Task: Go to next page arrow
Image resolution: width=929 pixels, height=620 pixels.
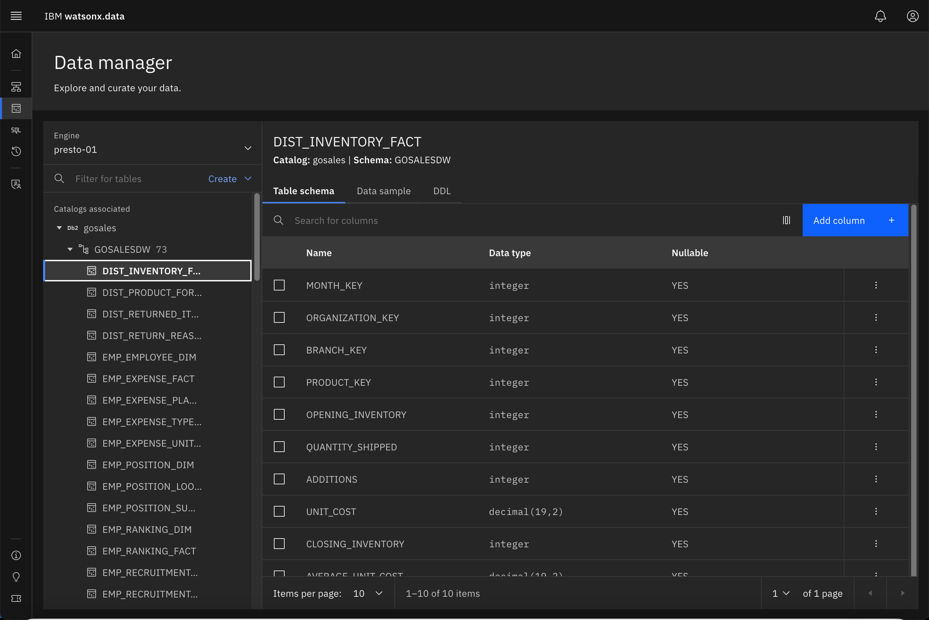Action: [x=902, y=593]
